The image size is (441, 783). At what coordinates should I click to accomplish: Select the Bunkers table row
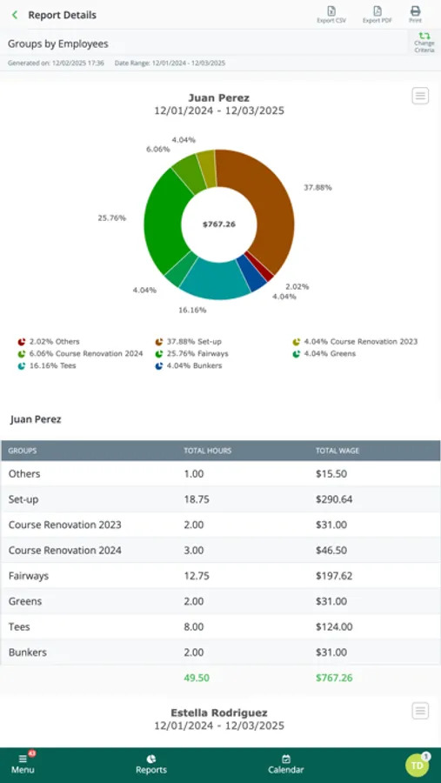[220, 652]
